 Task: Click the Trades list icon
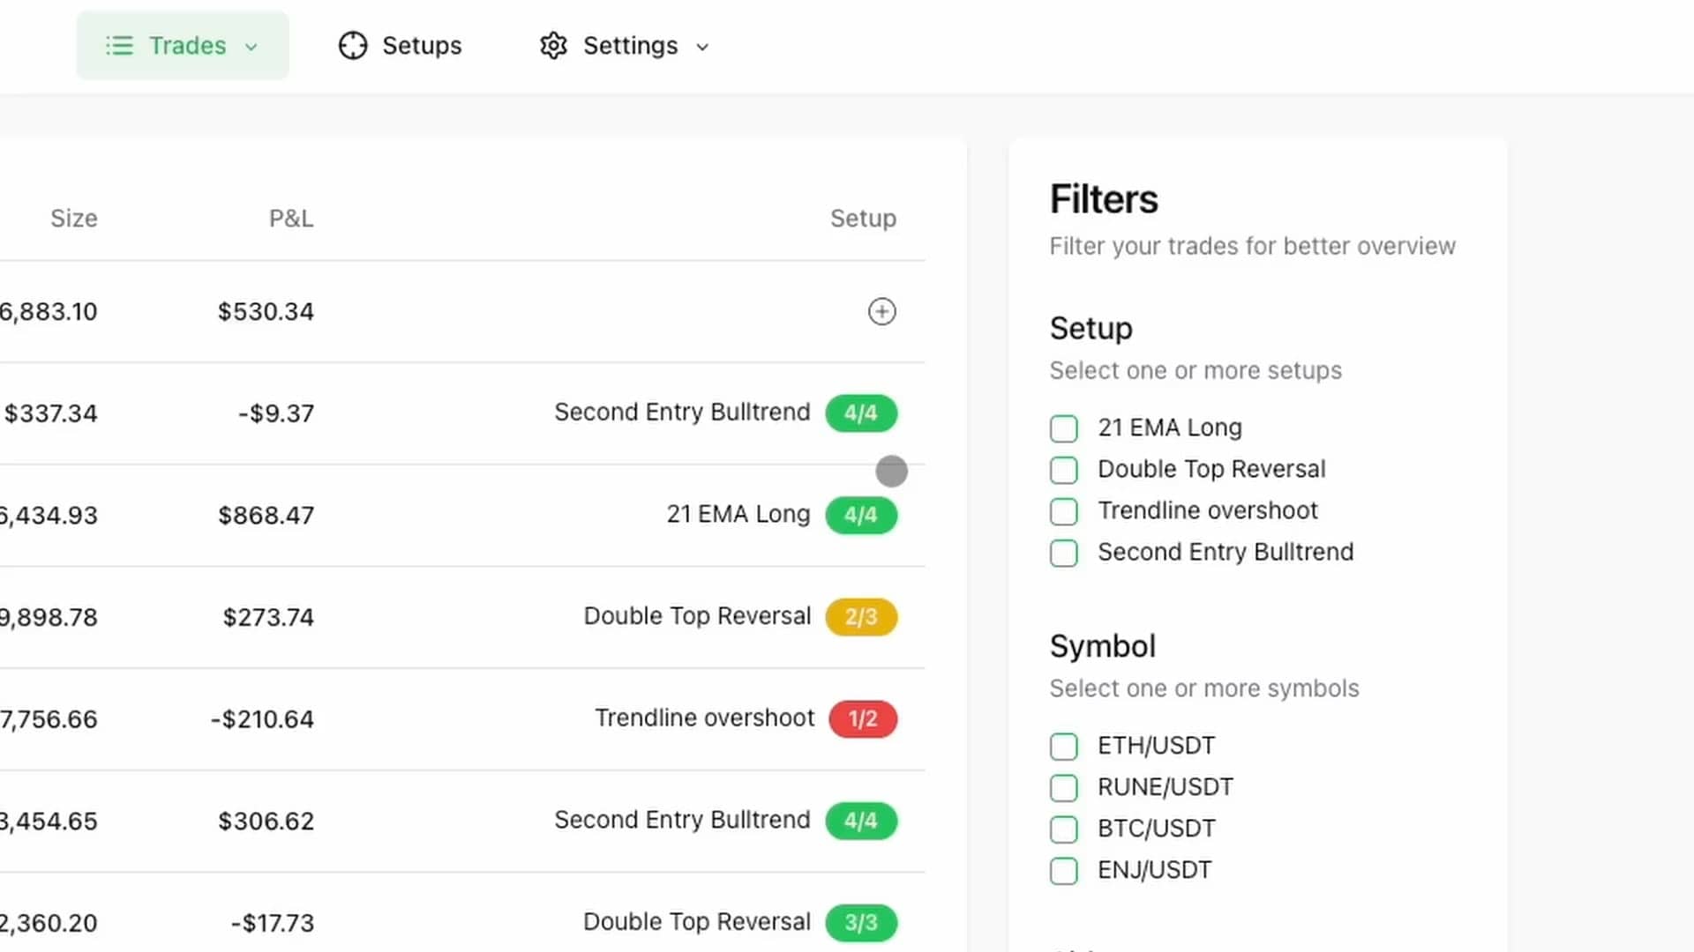[119, 46]
